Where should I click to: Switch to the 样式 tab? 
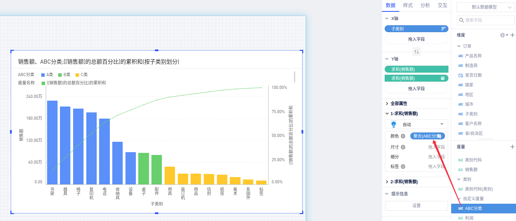(x=408, y=6)
